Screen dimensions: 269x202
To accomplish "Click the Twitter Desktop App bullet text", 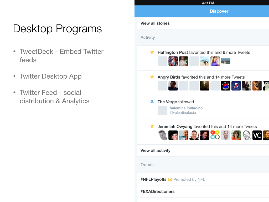I will [x=50, y=76].
